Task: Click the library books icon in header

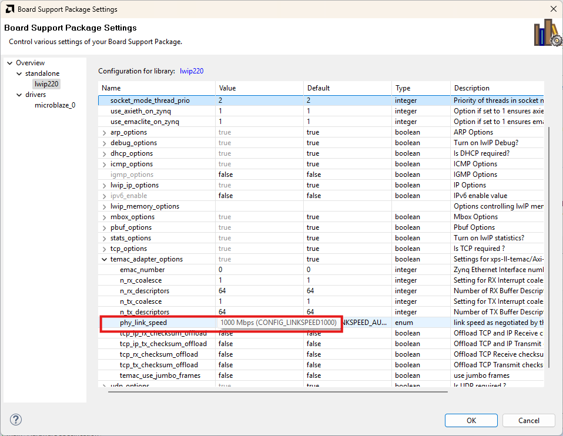Action: point(547,33)
